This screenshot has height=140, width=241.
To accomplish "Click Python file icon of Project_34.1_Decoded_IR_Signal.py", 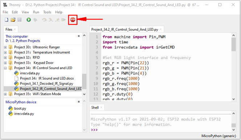I will click(x=16, y=84).
